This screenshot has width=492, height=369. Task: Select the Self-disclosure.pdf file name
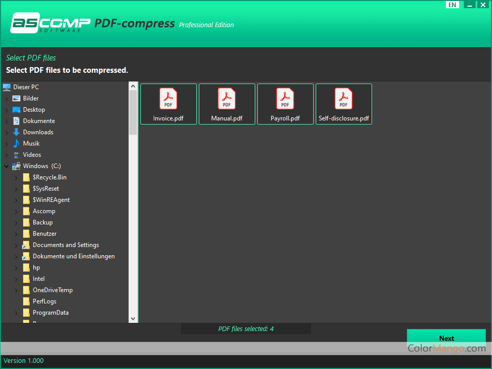(343, 118)
